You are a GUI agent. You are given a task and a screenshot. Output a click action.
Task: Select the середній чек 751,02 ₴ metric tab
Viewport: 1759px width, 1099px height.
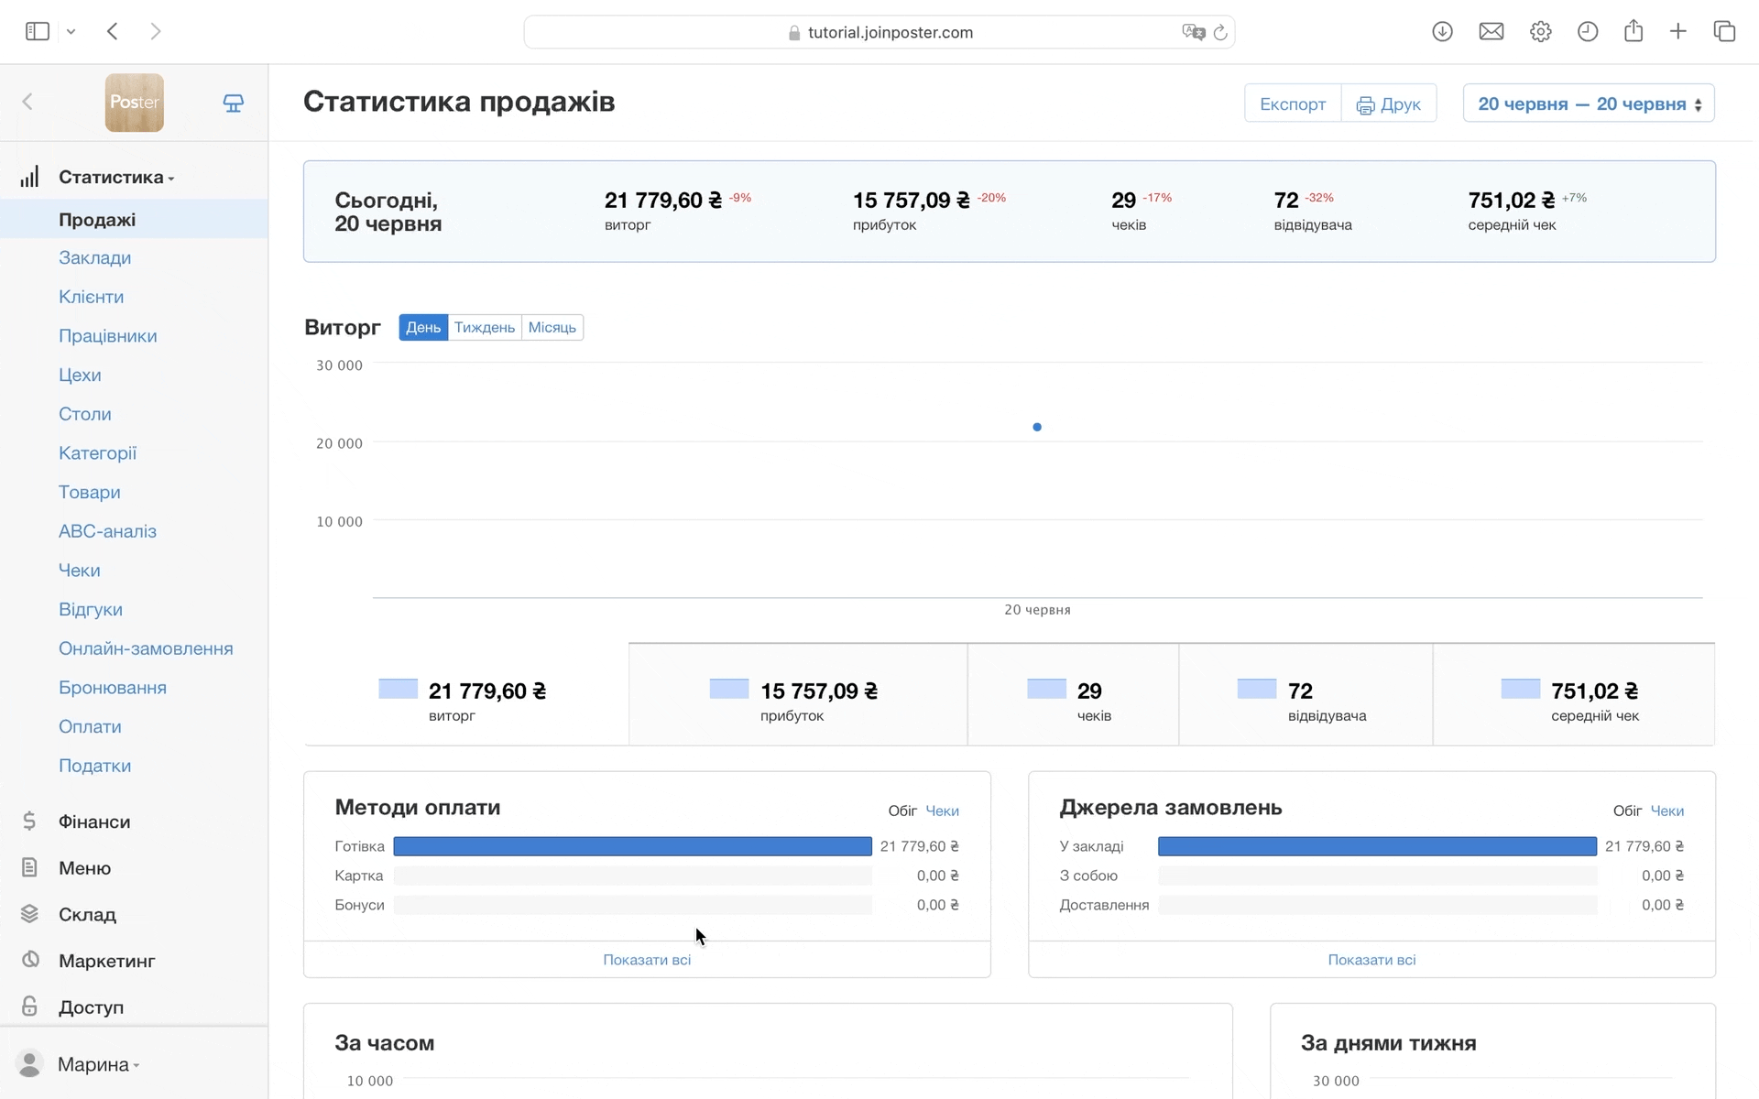coord(1574,695)
